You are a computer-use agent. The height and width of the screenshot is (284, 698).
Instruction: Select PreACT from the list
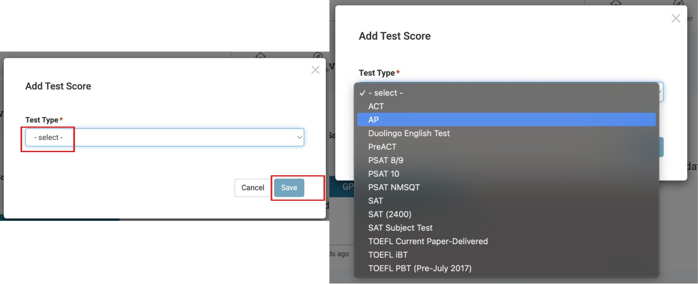pyautogui.click(x=382, y=147)
